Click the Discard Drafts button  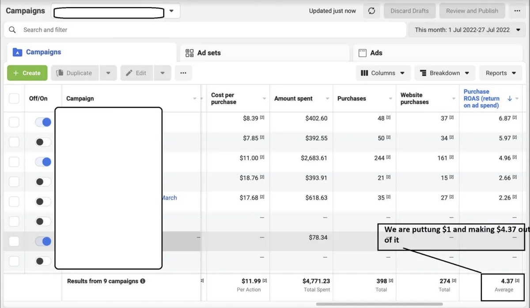pyautogui.click(x=409, y=11)
